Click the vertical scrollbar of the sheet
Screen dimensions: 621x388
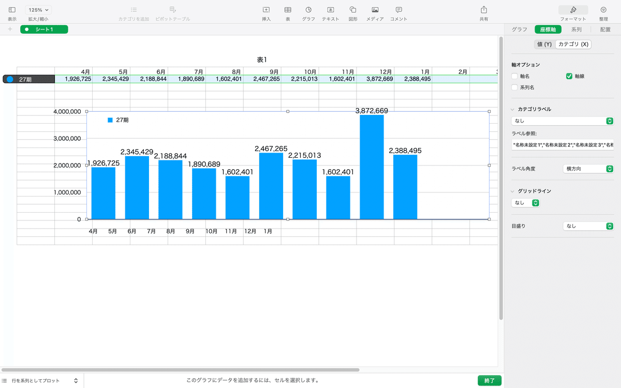point(500,178)
